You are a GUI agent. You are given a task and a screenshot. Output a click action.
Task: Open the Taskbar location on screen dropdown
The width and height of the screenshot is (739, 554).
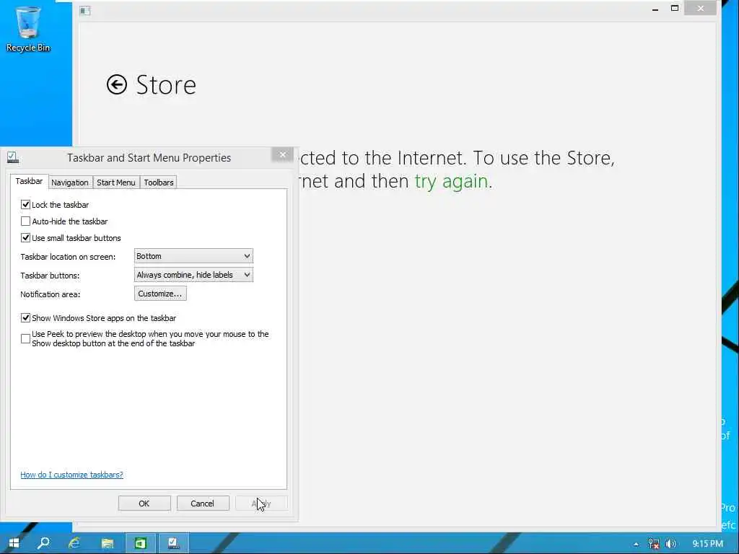[193, 256]
